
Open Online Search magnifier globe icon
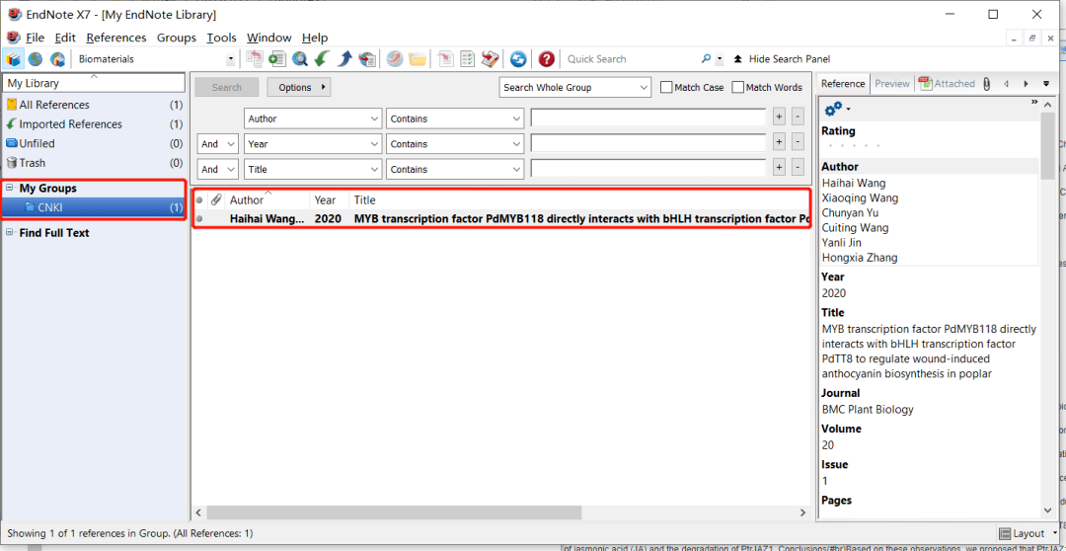coord(300,59)
